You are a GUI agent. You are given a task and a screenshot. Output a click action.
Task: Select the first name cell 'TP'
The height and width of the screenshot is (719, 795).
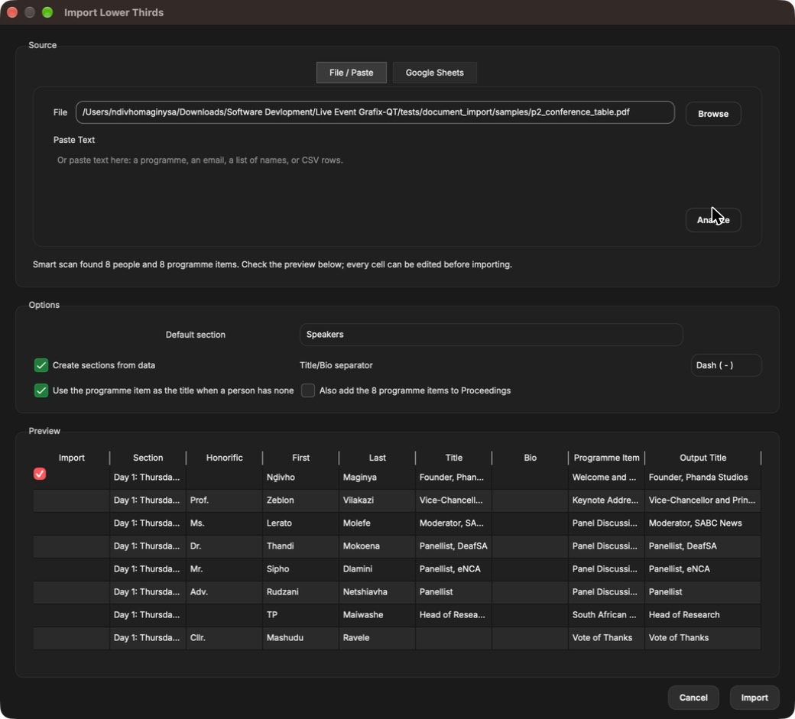300,614
